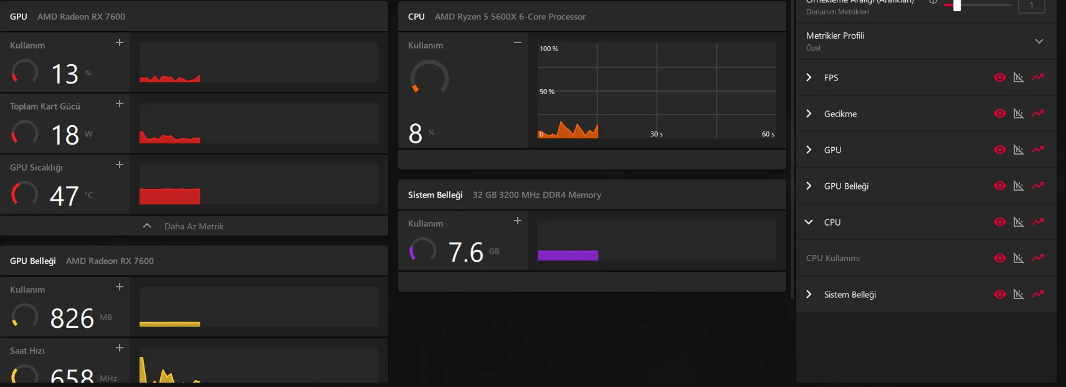
Task: Expand the GPU Belleği metrics group chevron
Action: (x=809, y=186)
